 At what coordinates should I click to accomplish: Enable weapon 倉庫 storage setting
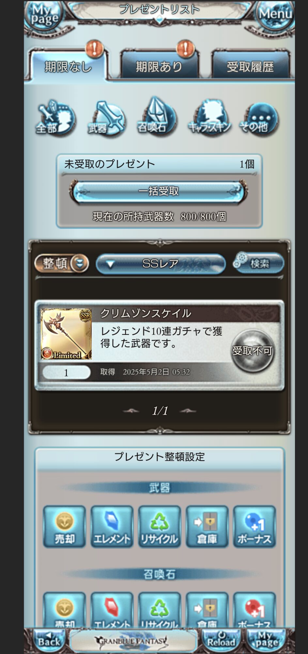tap(207, 526)
